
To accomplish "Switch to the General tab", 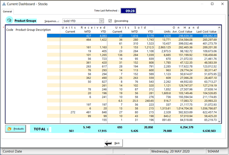I will pyautogui.click(x=8, y=11).
